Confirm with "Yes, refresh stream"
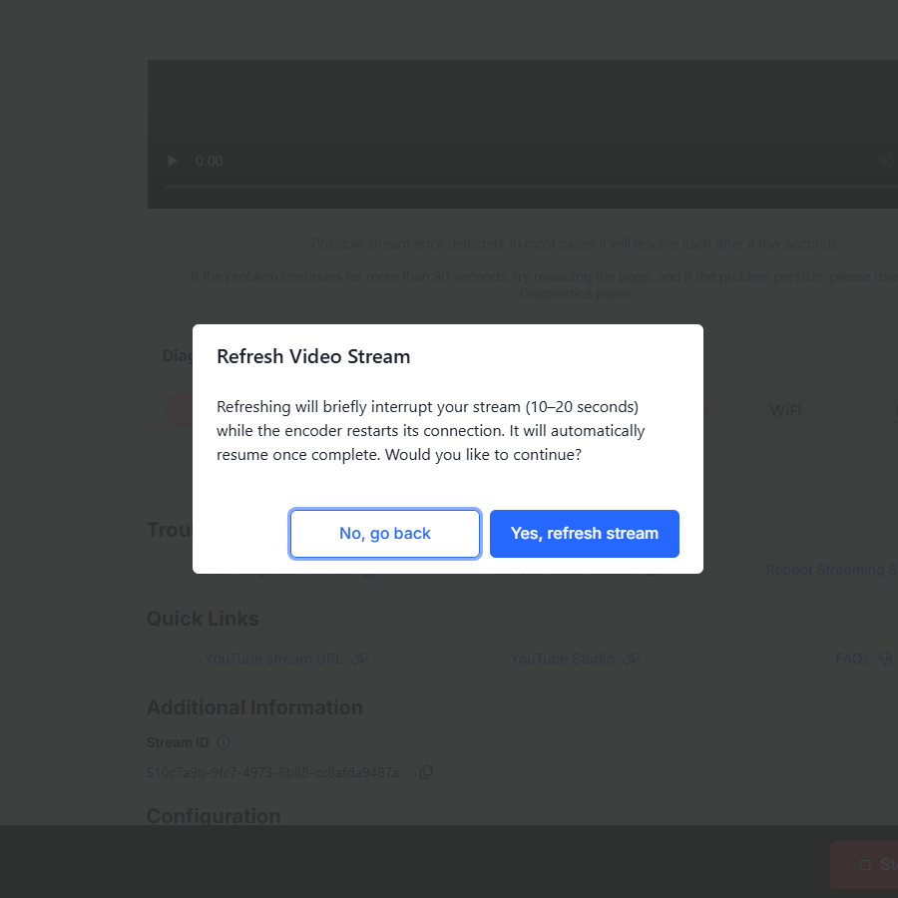This screenshot has height=898, width=898. (x=585, y=534)
